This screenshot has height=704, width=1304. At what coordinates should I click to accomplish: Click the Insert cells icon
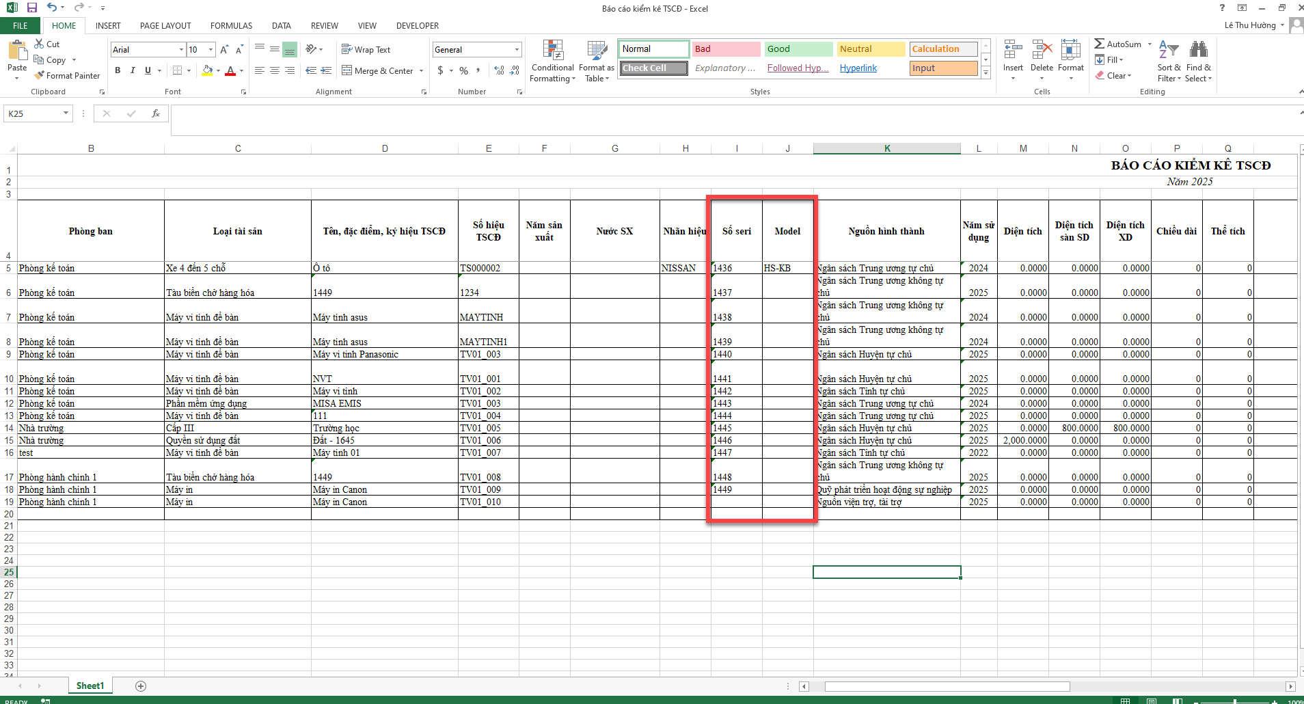point(1013,51)
